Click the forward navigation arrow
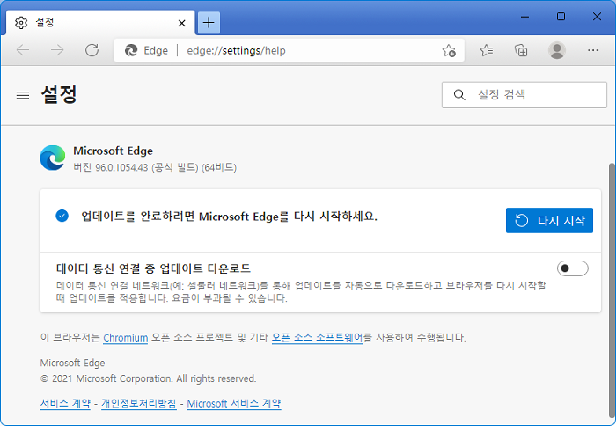 point(57,50)
